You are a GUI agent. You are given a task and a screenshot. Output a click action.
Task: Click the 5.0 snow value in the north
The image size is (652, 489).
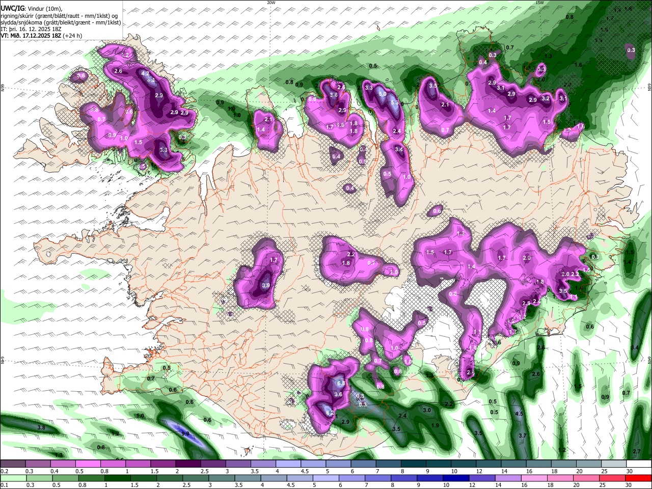pos(383,94)
